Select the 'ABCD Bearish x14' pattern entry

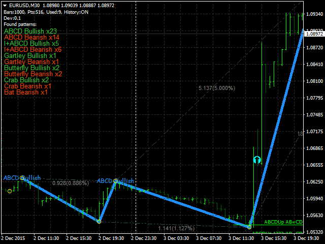point(31,37)
